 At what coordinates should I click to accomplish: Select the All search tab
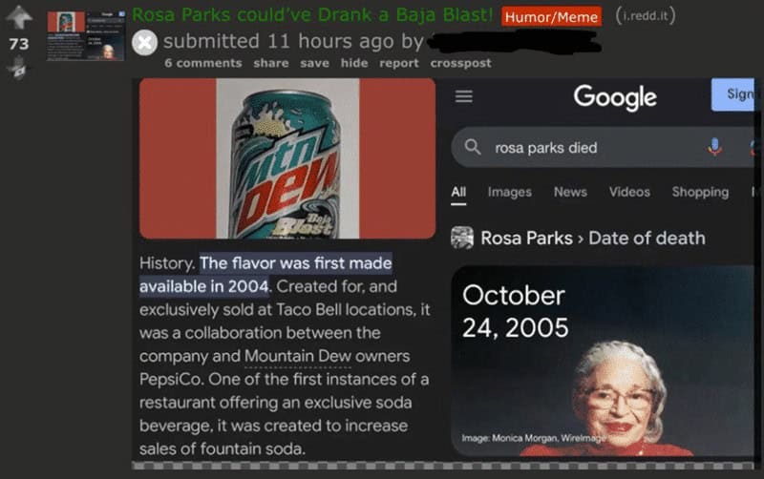tap(458, 192)
